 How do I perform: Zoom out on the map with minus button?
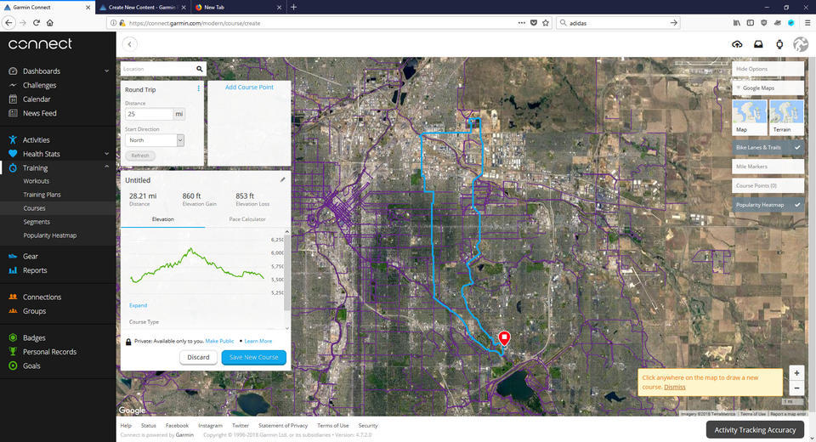(796, 388)
